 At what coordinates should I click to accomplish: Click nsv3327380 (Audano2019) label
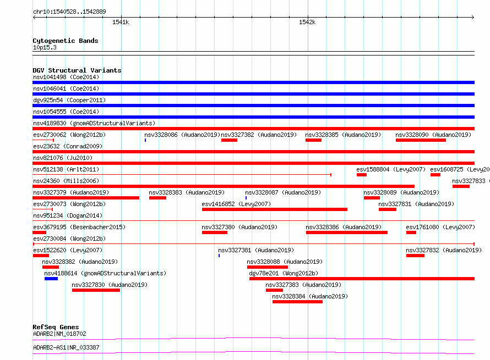pyautogui.click(x=239, y=227)
